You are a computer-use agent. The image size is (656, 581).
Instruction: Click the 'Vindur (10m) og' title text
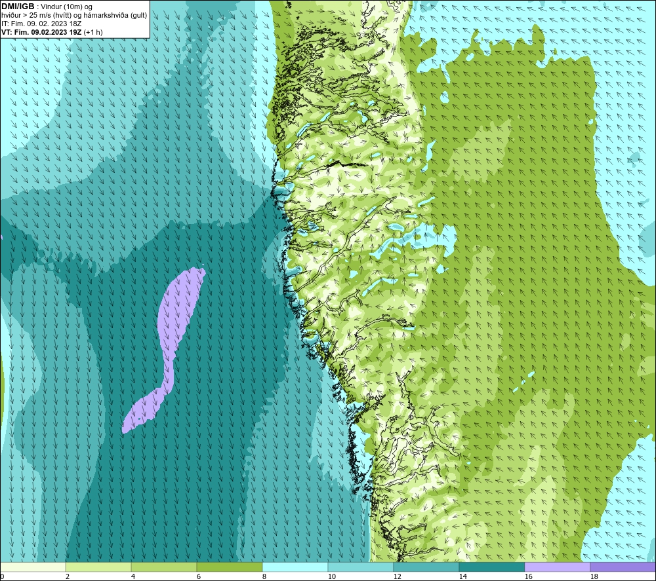66,7
